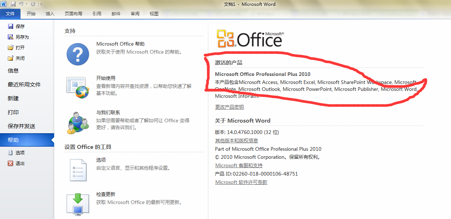Switch to the 页面布局 ribbon tab
This screenshot has width=451, height=219.
(x=73, y=14)
